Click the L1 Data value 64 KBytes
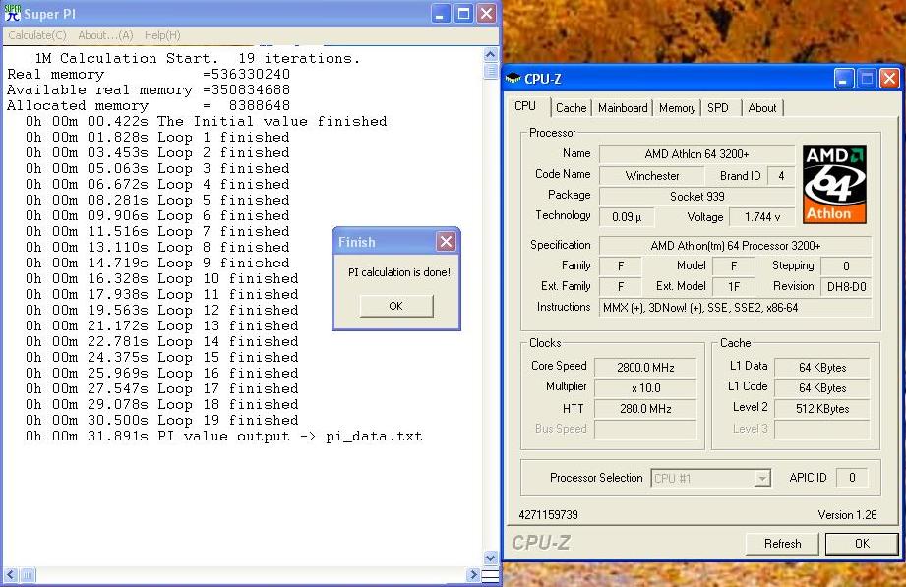 [x=821, y=368]
